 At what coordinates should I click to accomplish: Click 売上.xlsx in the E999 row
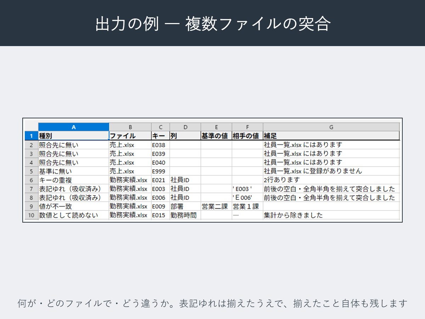[x=130, y=171]
